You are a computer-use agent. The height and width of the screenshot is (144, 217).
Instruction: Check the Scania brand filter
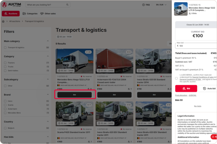coord(5,105)
